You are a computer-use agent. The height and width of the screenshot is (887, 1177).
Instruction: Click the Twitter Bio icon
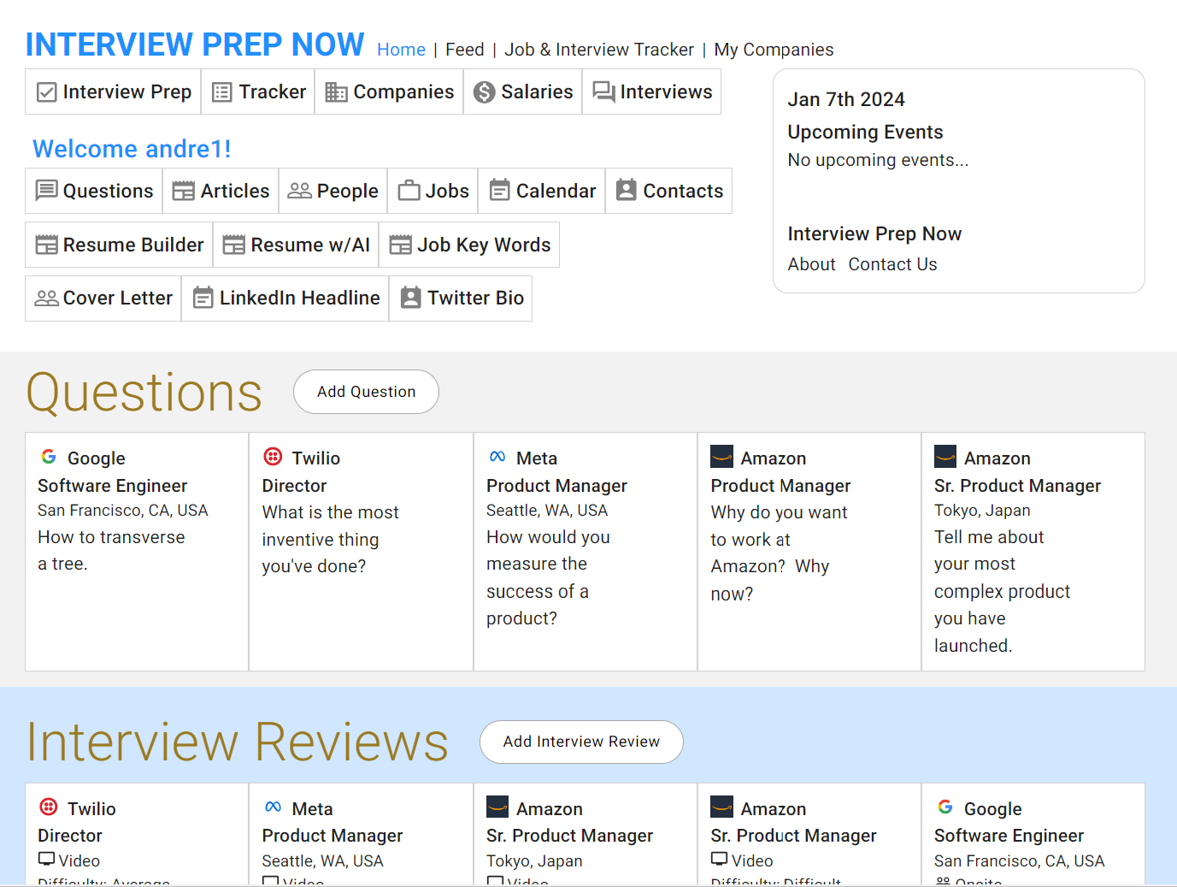point(411,298)
